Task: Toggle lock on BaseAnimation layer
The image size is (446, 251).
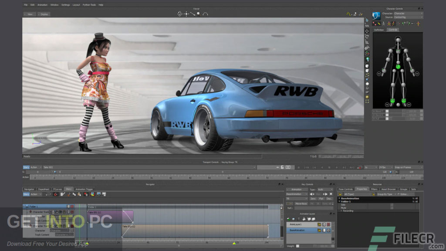Action: (319, 230)
